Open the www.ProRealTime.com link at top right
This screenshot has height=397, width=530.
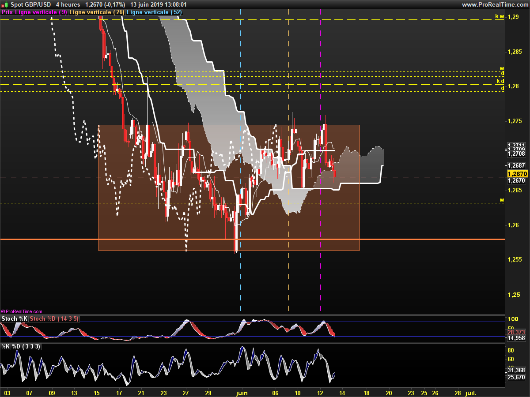click(495, 4)
